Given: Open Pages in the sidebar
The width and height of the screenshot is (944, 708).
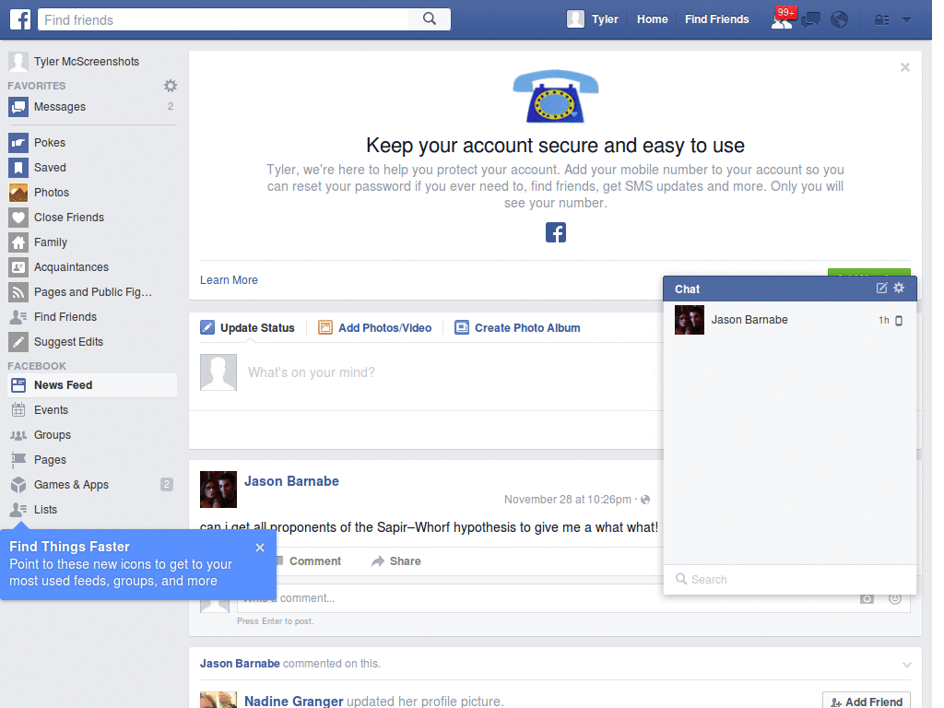Looking at the screenshot, I should point(92,460).
